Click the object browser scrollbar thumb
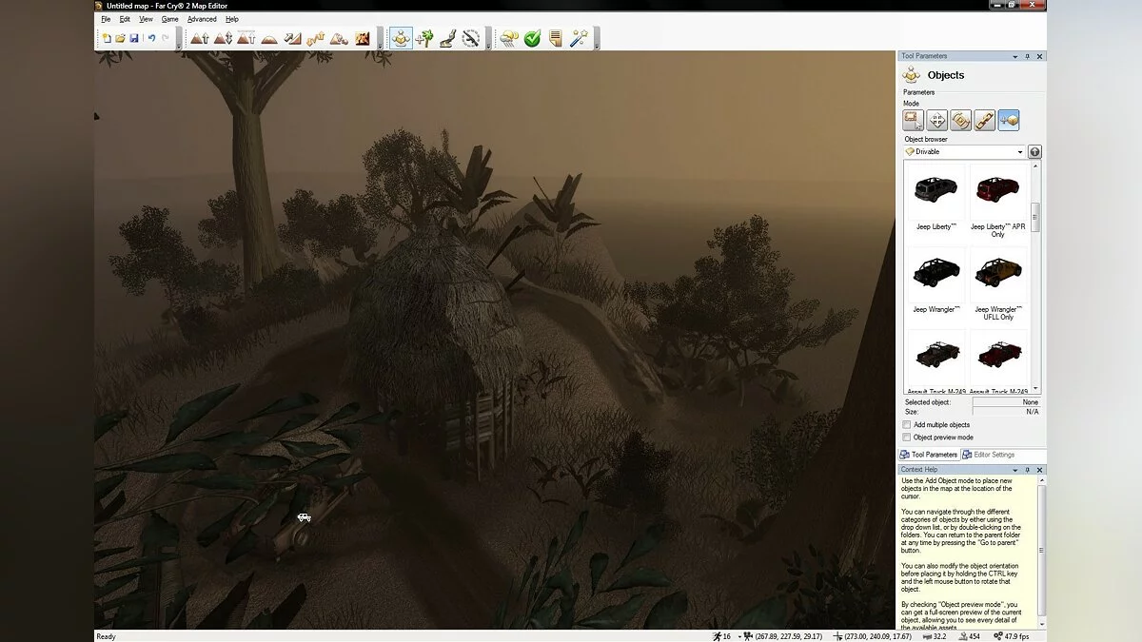Screen dimensions: 1142x642 pyautogui.click(x=1036, y=217)
